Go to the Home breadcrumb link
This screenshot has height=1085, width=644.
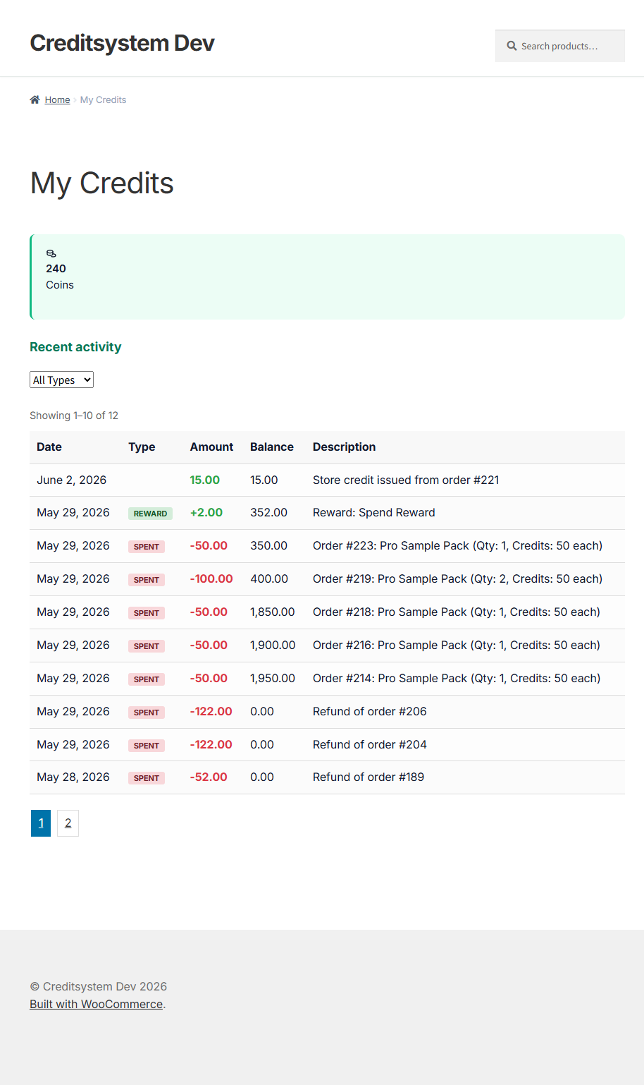pyautogui.click(x=57, y=99)
